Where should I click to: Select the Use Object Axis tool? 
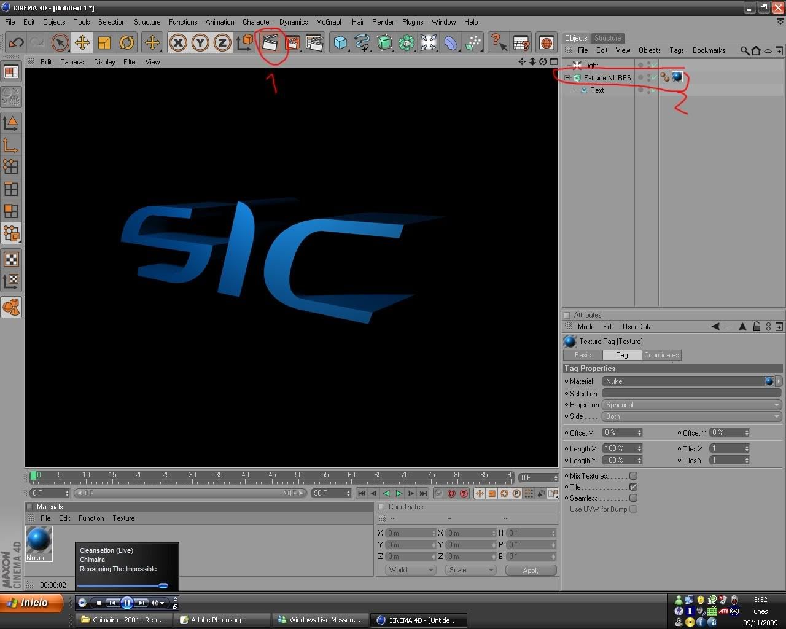11,145
